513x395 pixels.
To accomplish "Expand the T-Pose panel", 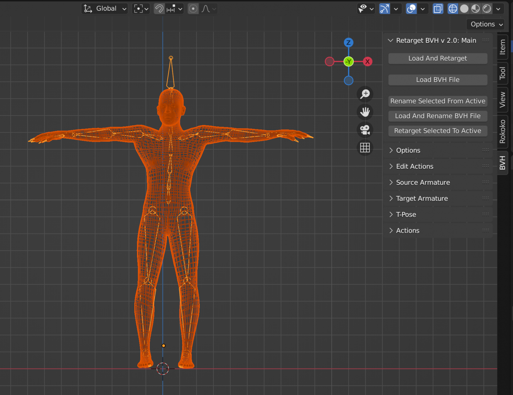I will [x=406, y=214].
